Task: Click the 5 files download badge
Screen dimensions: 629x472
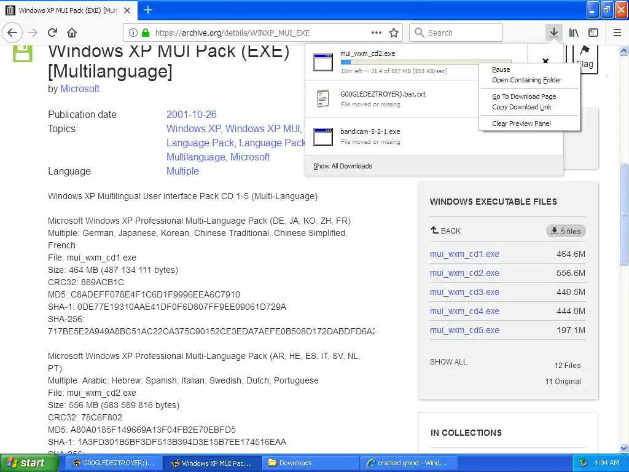Action: coord(566,231)
